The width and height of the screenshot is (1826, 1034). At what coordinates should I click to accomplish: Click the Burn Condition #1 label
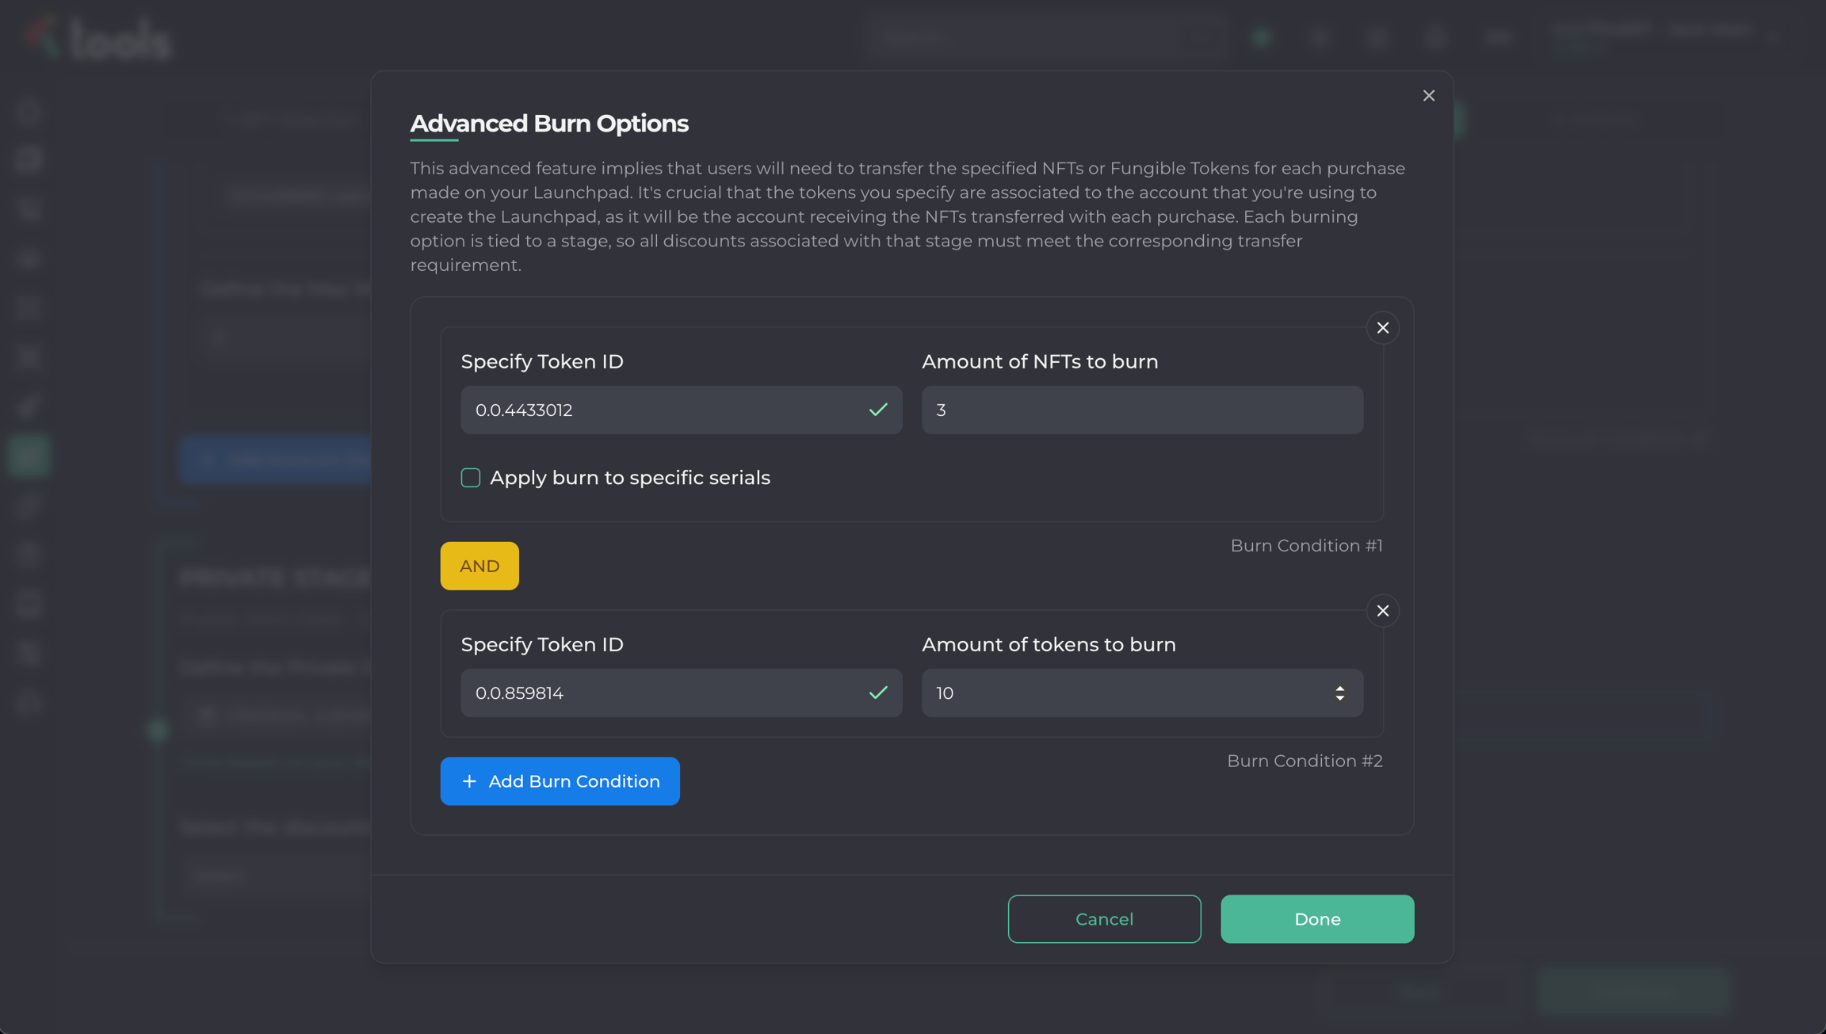(1305, 546)
